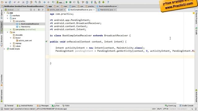
Task: Open Project panel settings gear
Action: 39,10
